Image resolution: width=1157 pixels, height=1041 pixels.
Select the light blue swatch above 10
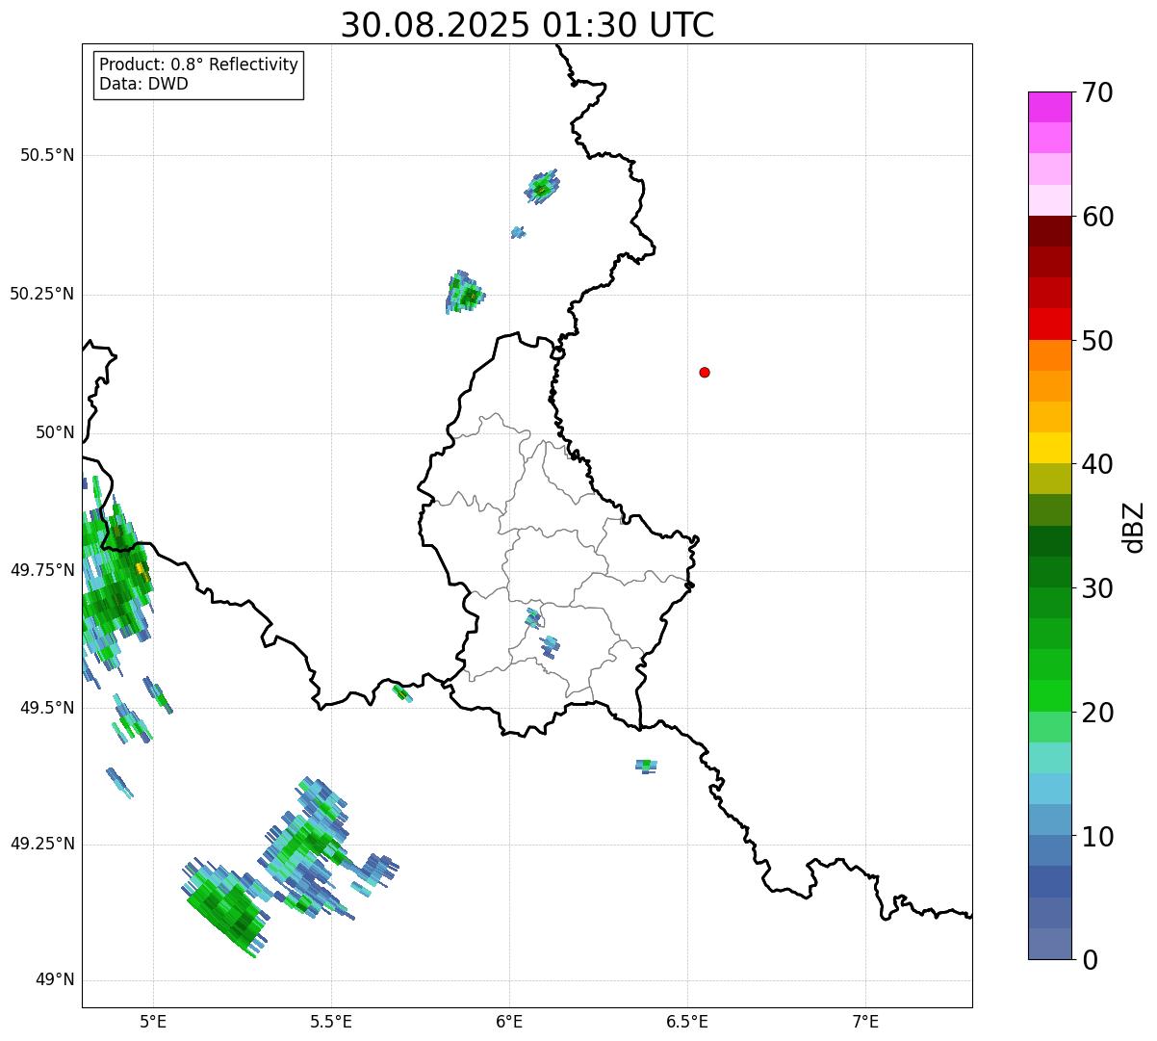(1049, 820)
